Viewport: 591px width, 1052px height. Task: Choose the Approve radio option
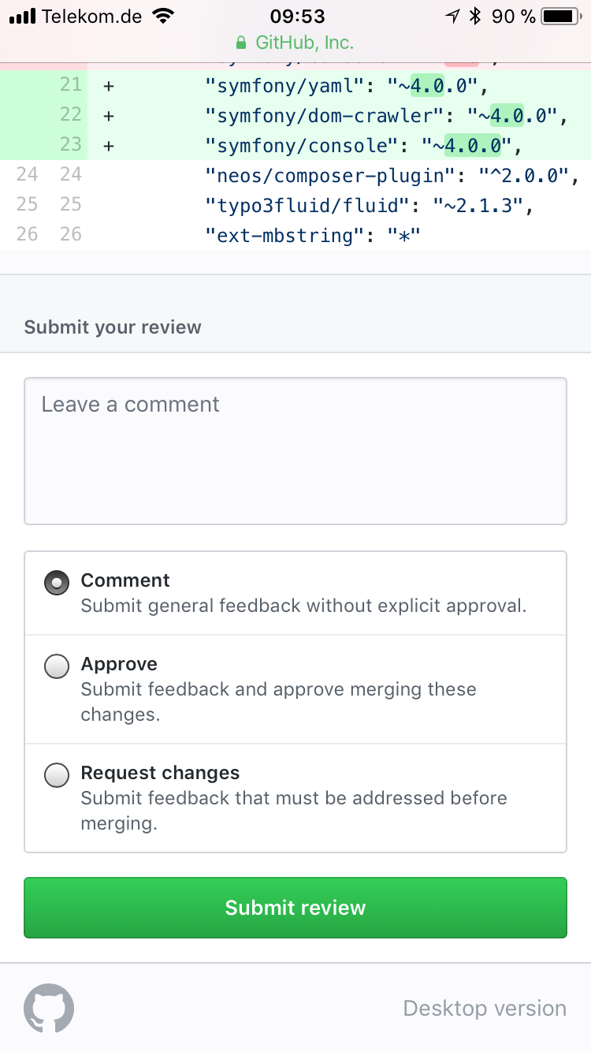(57, 666)
